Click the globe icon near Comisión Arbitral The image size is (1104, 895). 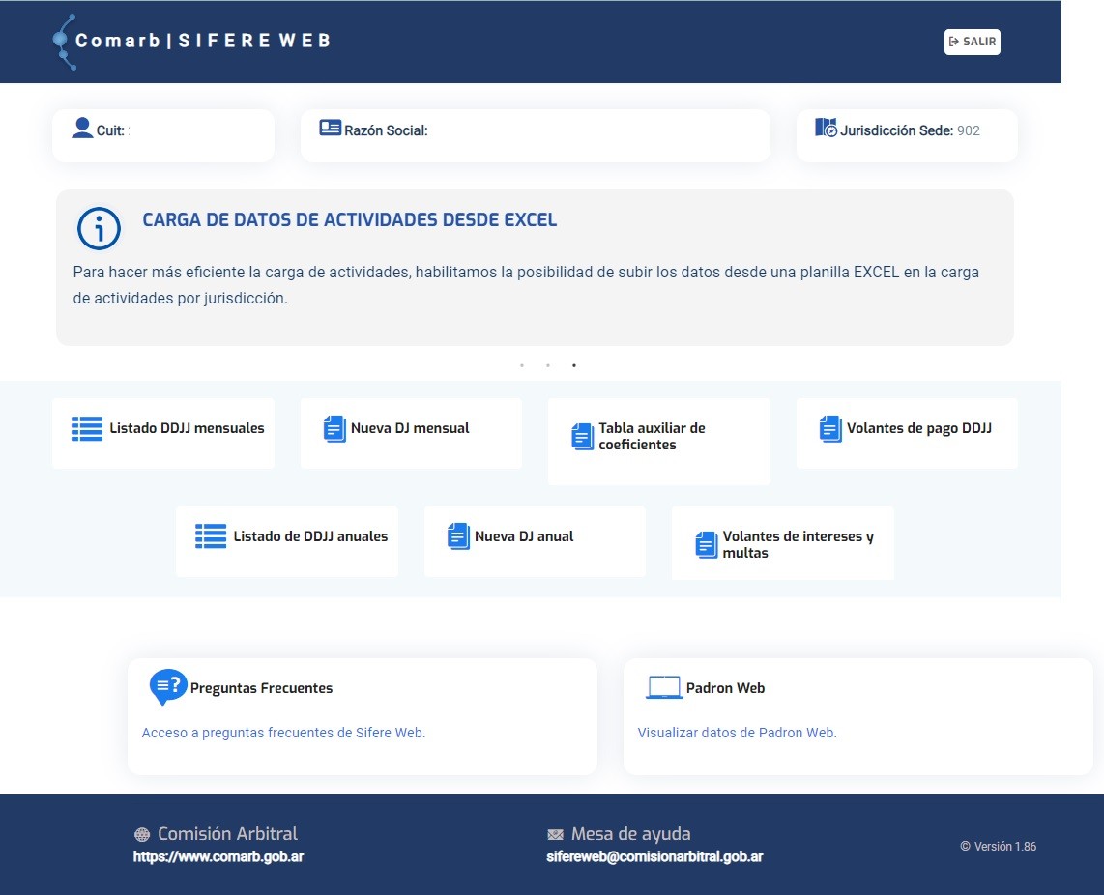(143, 832)
